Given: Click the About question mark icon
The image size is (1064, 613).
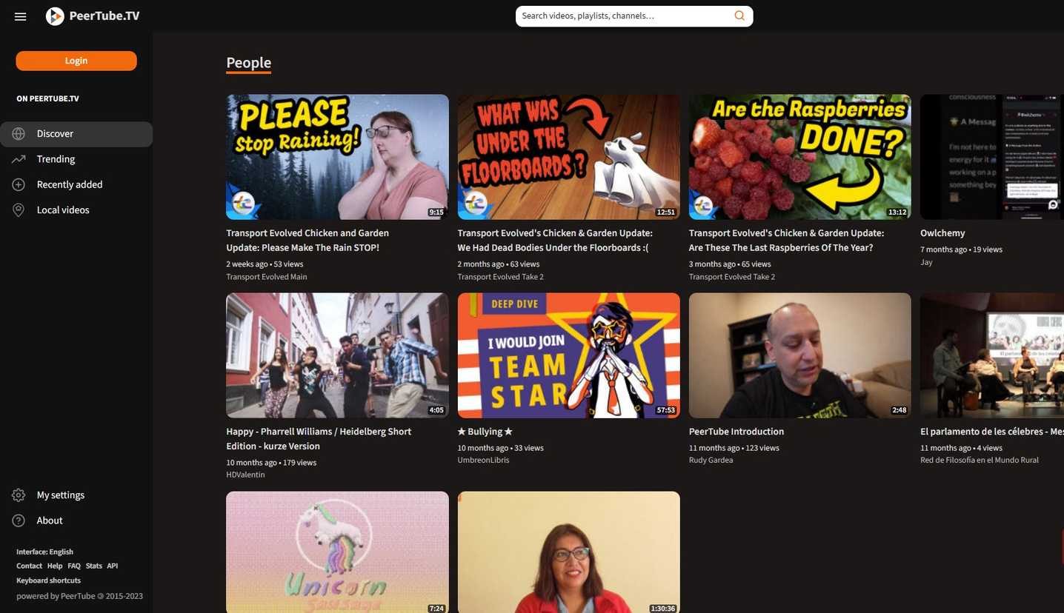Looking at the screenshot, I should pyautogui.click(x=19, y=520).
